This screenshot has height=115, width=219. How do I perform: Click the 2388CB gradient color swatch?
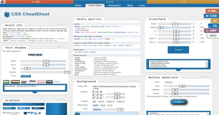(23, 108)
